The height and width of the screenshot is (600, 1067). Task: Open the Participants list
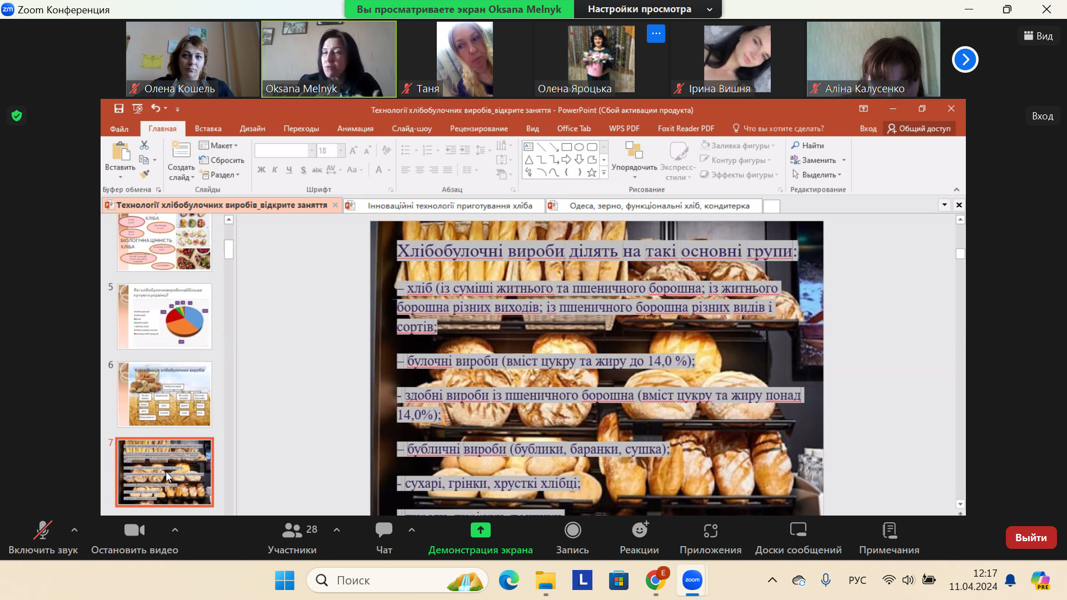292,531
